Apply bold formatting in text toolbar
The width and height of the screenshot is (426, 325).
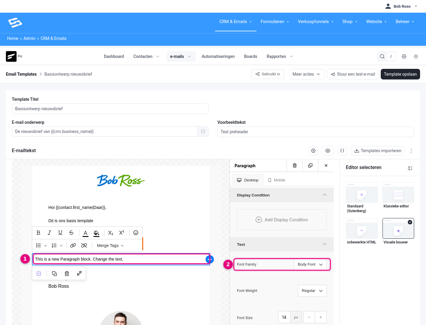coord(38,233)
